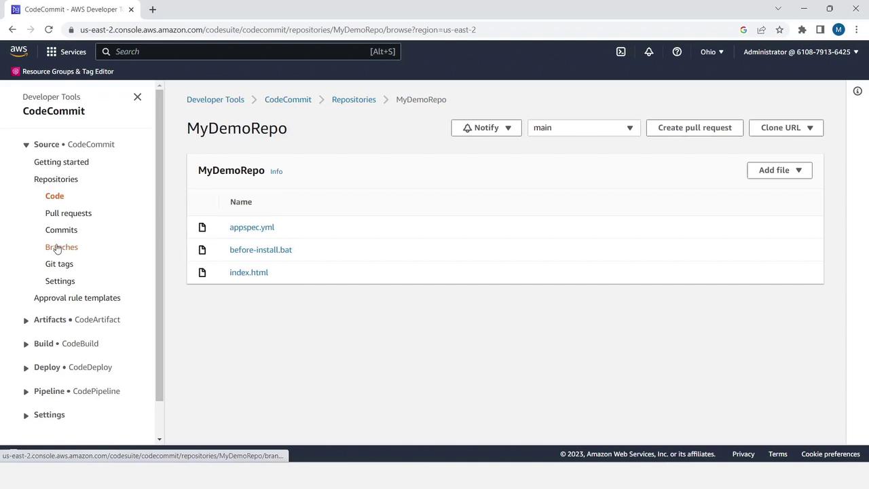Open Branches in the sidebar

point(62,247)
